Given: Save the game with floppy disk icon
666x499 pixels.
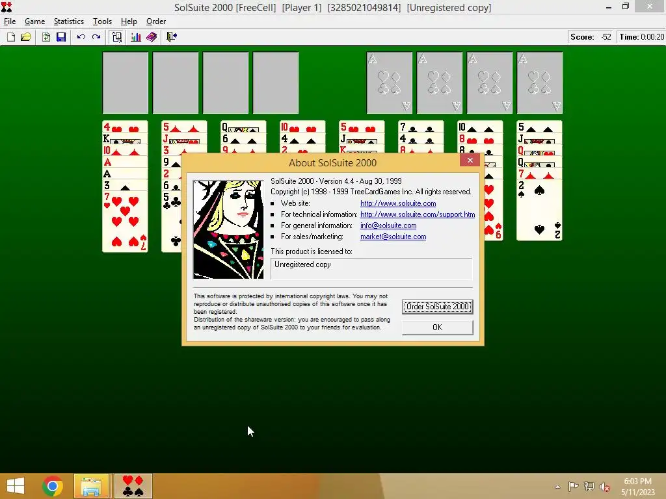Looking at the screenshot, I should pos(61,37).
